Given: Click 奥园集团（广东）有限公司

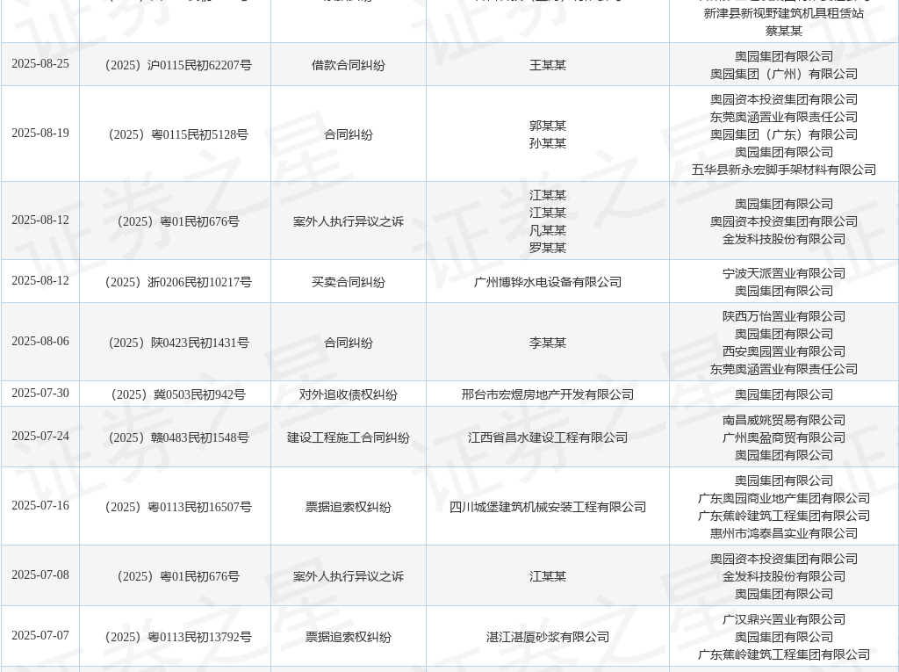Looking at the screenshot, I should click(784, 135).
